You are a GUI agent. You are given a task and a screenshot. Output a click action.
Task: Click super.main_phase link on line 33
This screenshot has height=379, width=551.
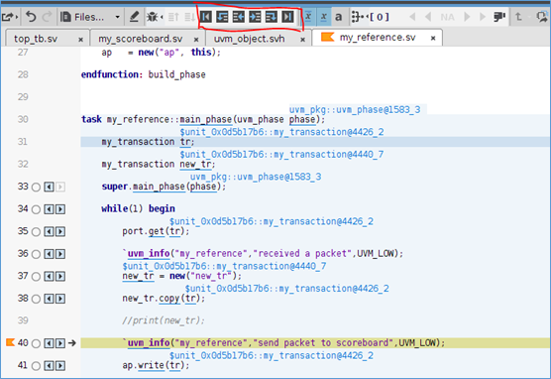point(159,187)
